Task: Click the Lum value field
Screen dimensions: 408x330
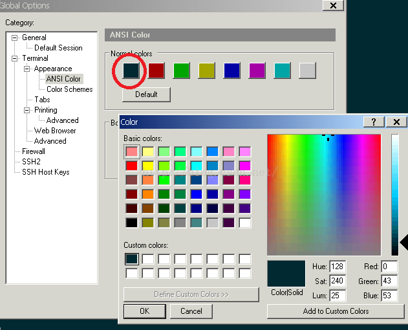Action: (x=338, y=296)
